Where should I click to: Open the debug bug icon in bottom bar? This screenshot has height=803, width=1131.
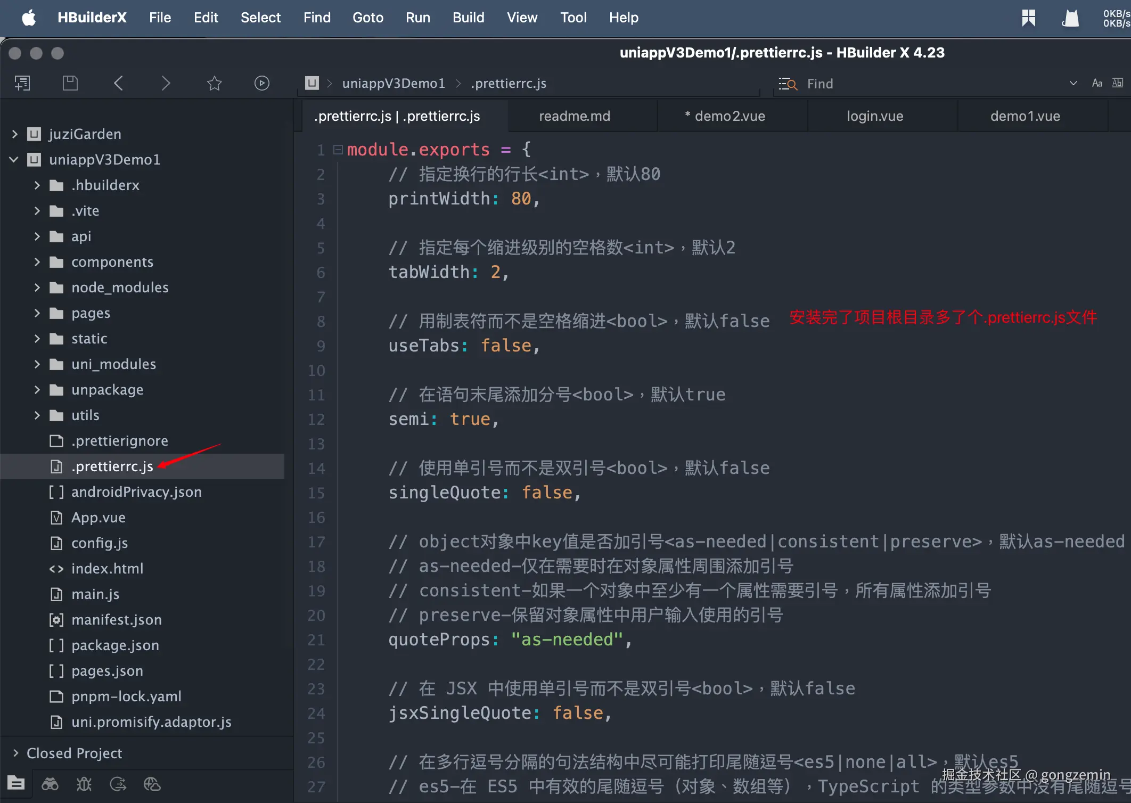84,784
